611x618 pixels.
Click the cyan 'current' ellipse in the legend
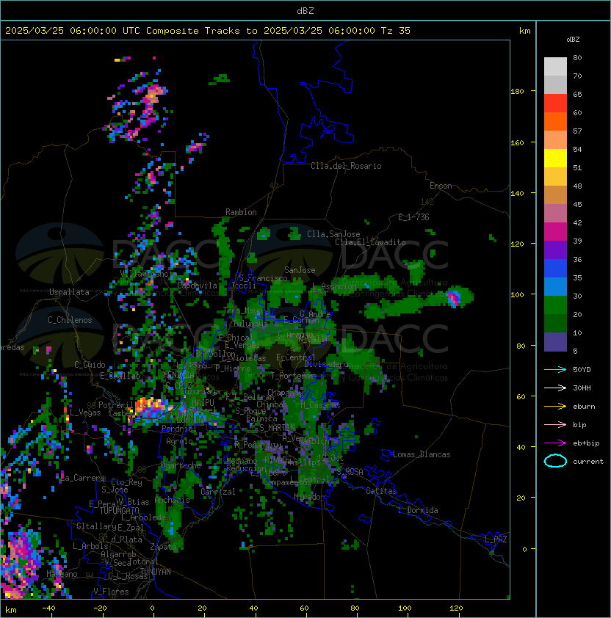(x=555, y=461)
